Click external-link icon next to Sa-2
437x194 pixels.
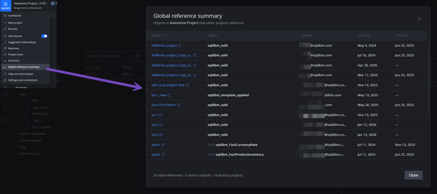coord(161,125)
